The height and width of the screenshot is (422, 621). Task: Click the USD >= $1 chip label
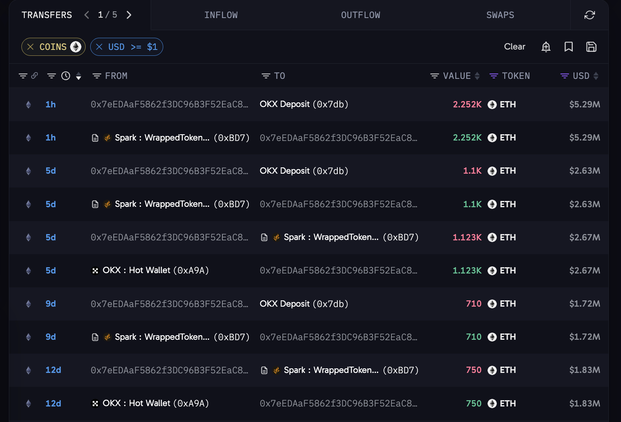pos(133,47)
